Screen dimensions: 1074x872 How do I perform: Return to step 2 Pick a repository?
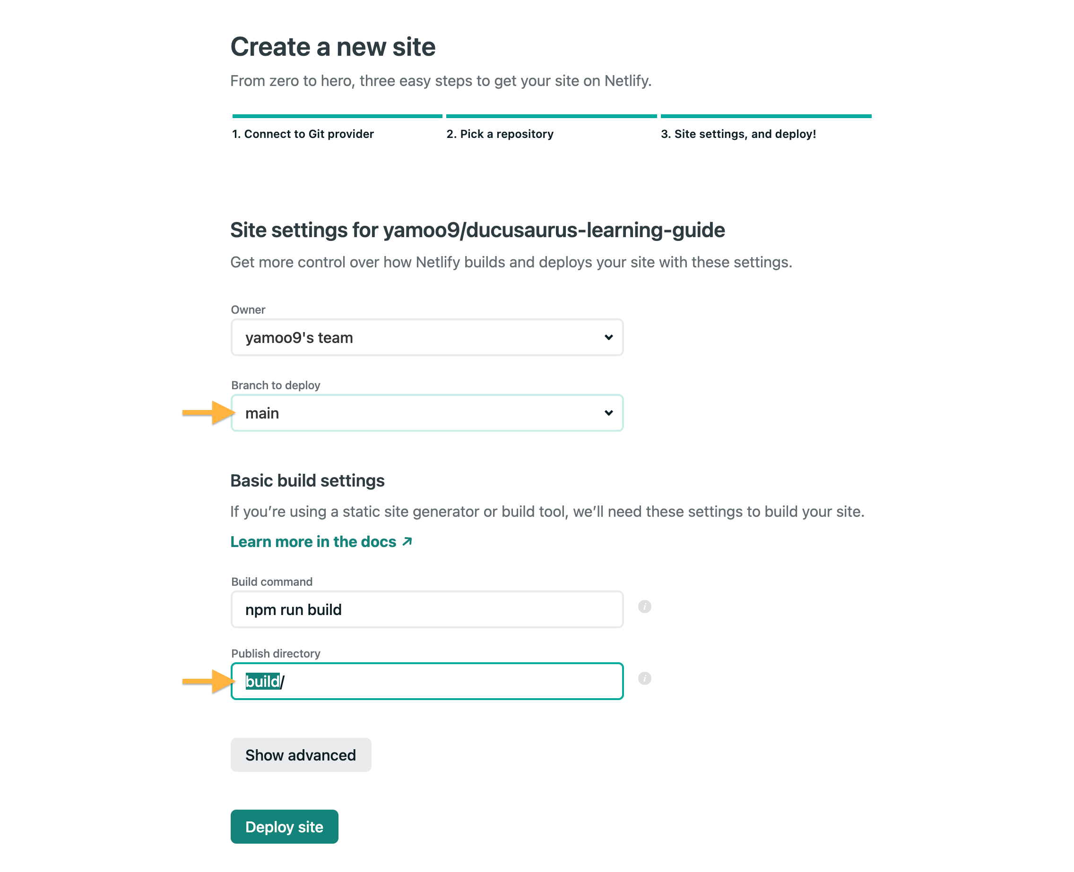pyautogui.click(x=500, y=134)
